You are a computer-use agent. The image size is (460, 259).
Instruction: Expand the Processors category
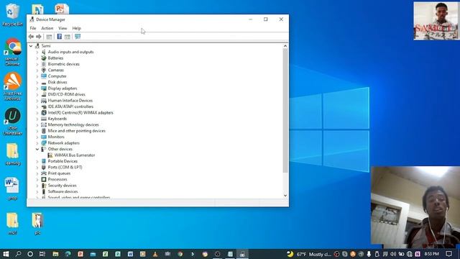point(37,179)
